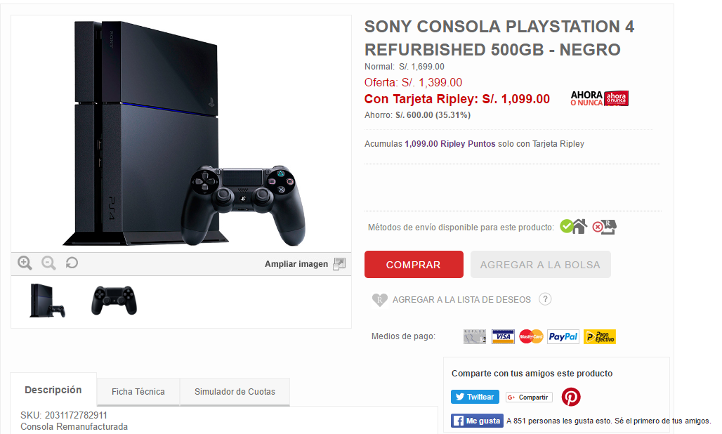Click the home delivery available icon
722x434 pixels.
coord(574,226)
